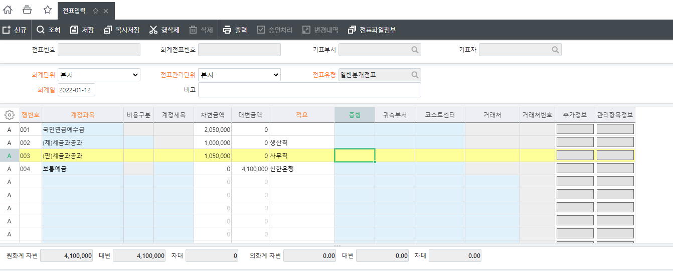Click the 거래처번호 column header

tap(538, 115)
